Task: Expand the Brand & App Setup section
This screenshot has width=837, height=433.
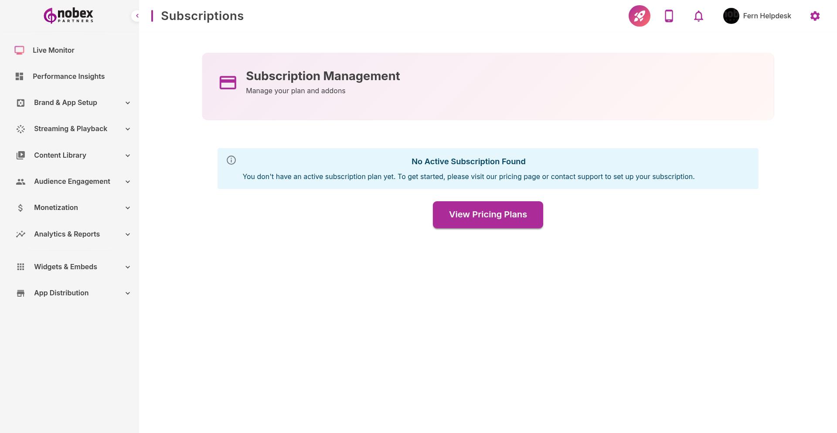Action: (127, 103)
